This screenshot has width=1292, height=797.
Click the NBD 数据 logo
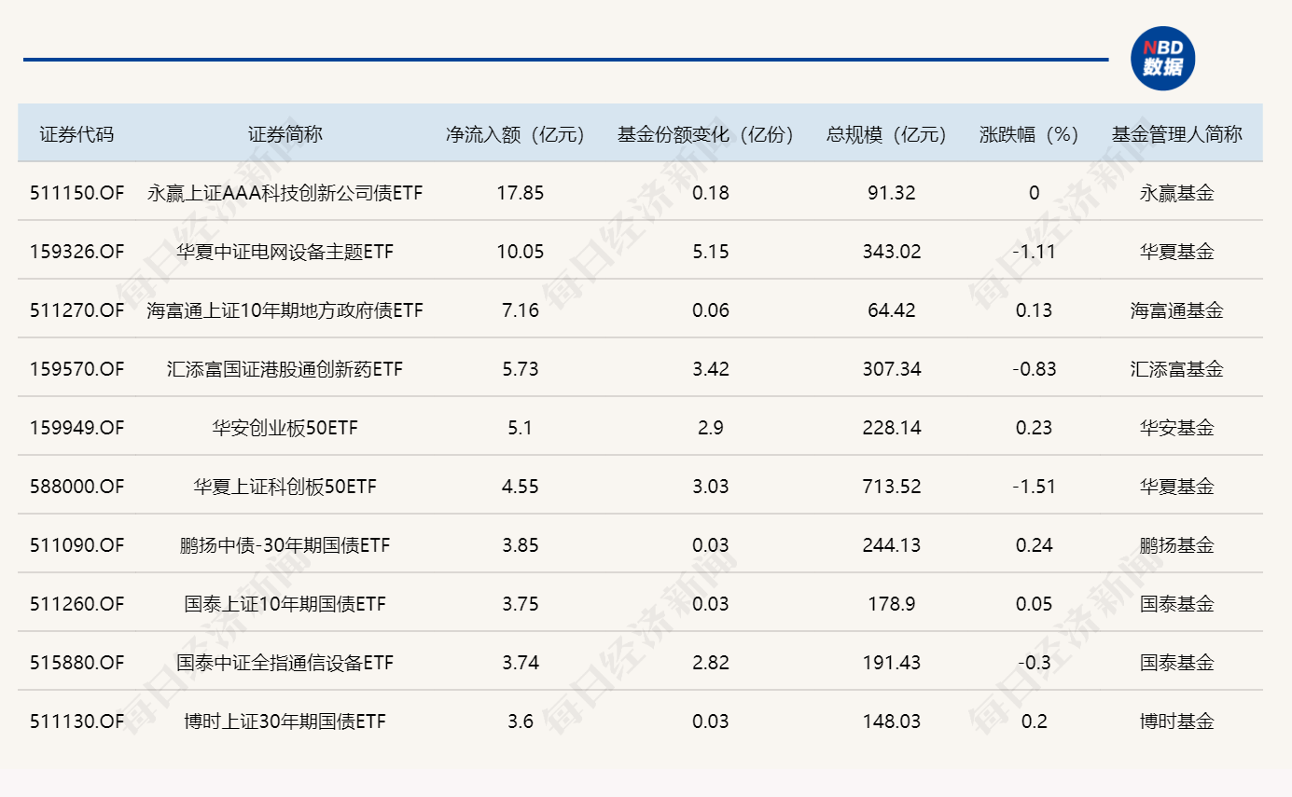pyautogui.click(x=1165, y=58)
